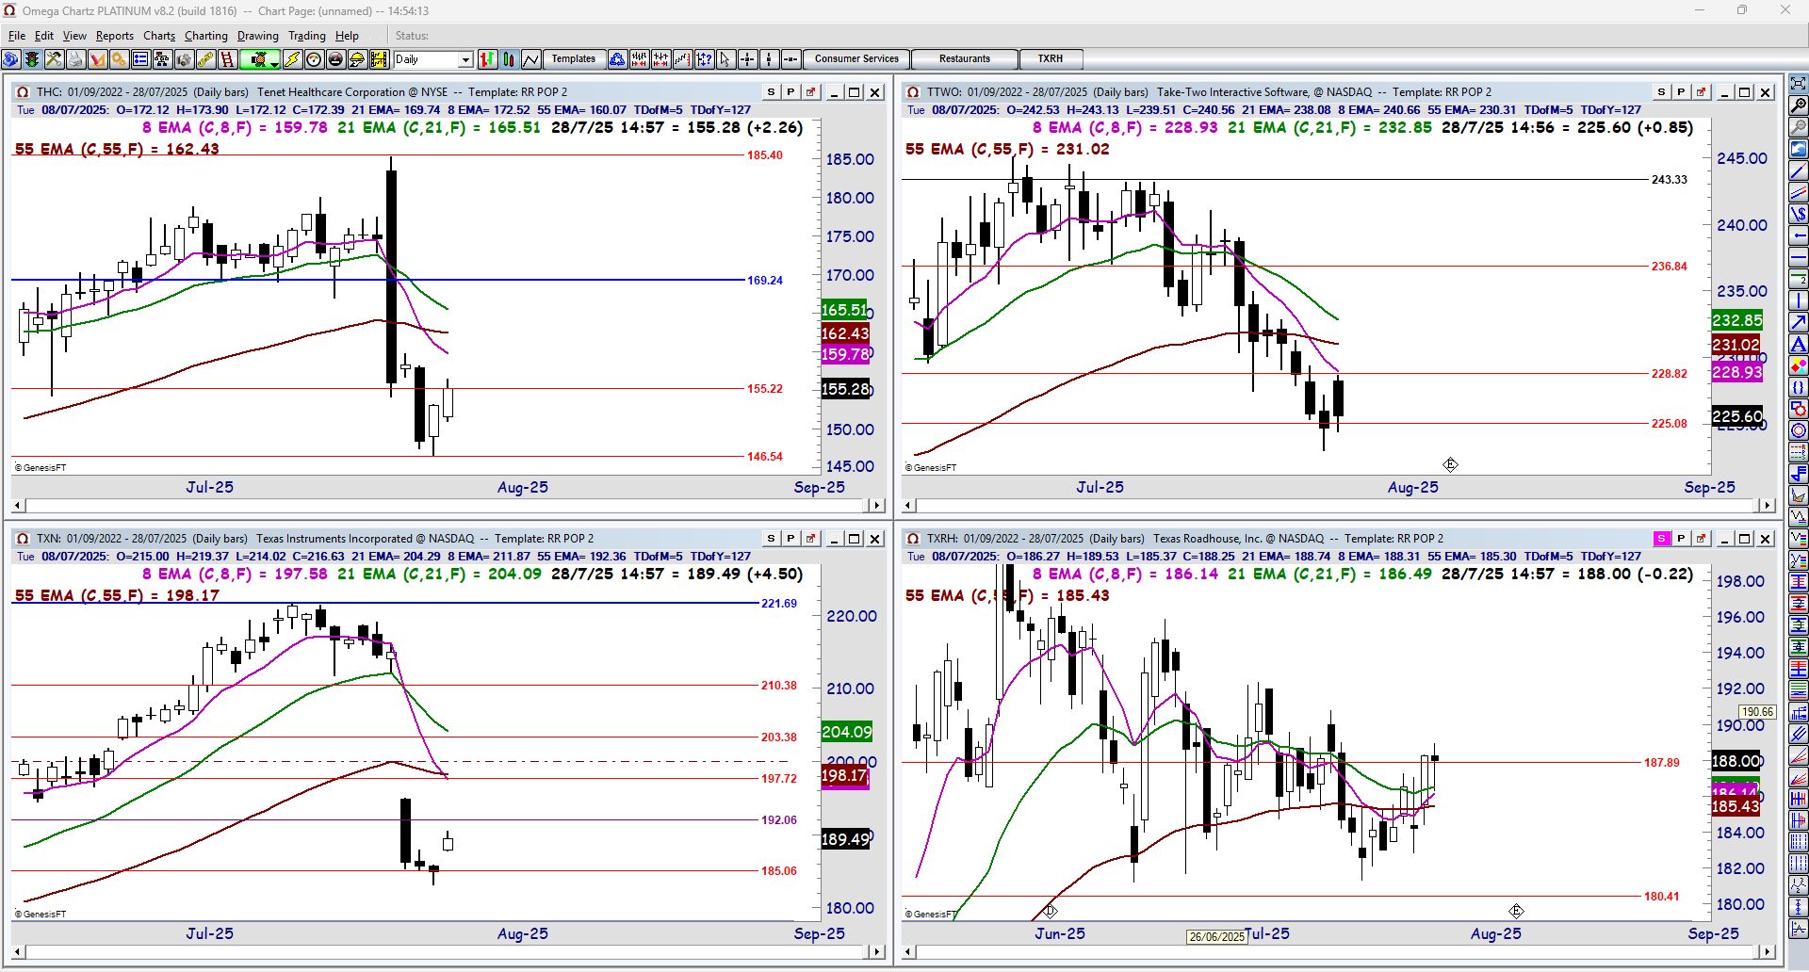Screen dimensions: 1809x972
Task: Click the Templates button
Action: point(574,59)
